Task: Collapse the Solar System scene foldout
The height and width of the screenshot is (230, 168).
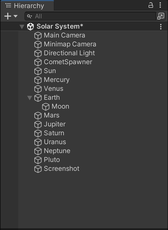Action: pos(22,27)
